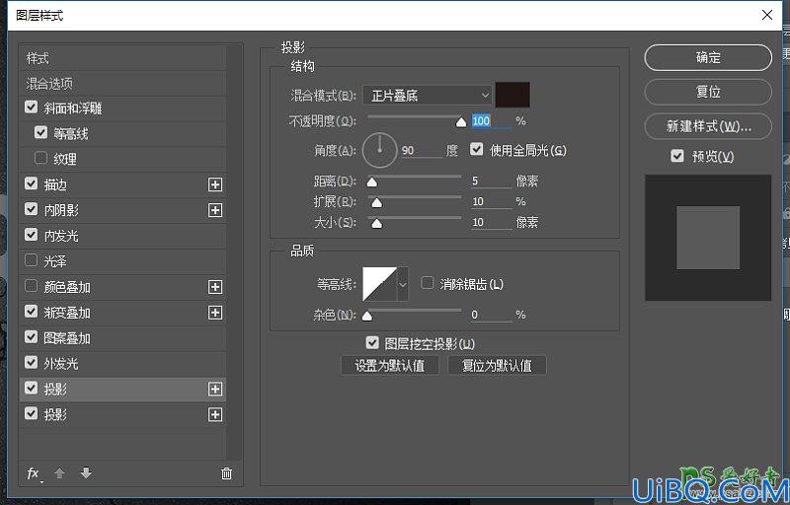This screenshot has height=505, width=790.
Task: Toggle 图层挖空投影 checkbox
Action: 372,343
